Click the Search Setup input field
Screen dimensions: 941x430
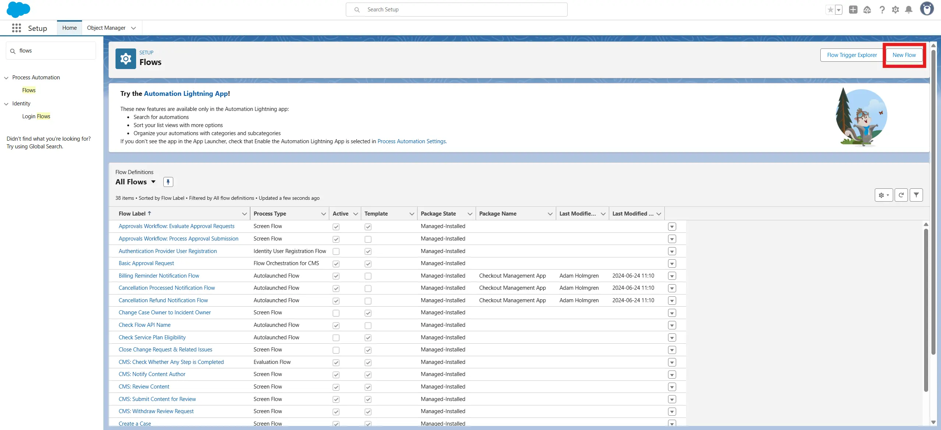coord(456,10)
